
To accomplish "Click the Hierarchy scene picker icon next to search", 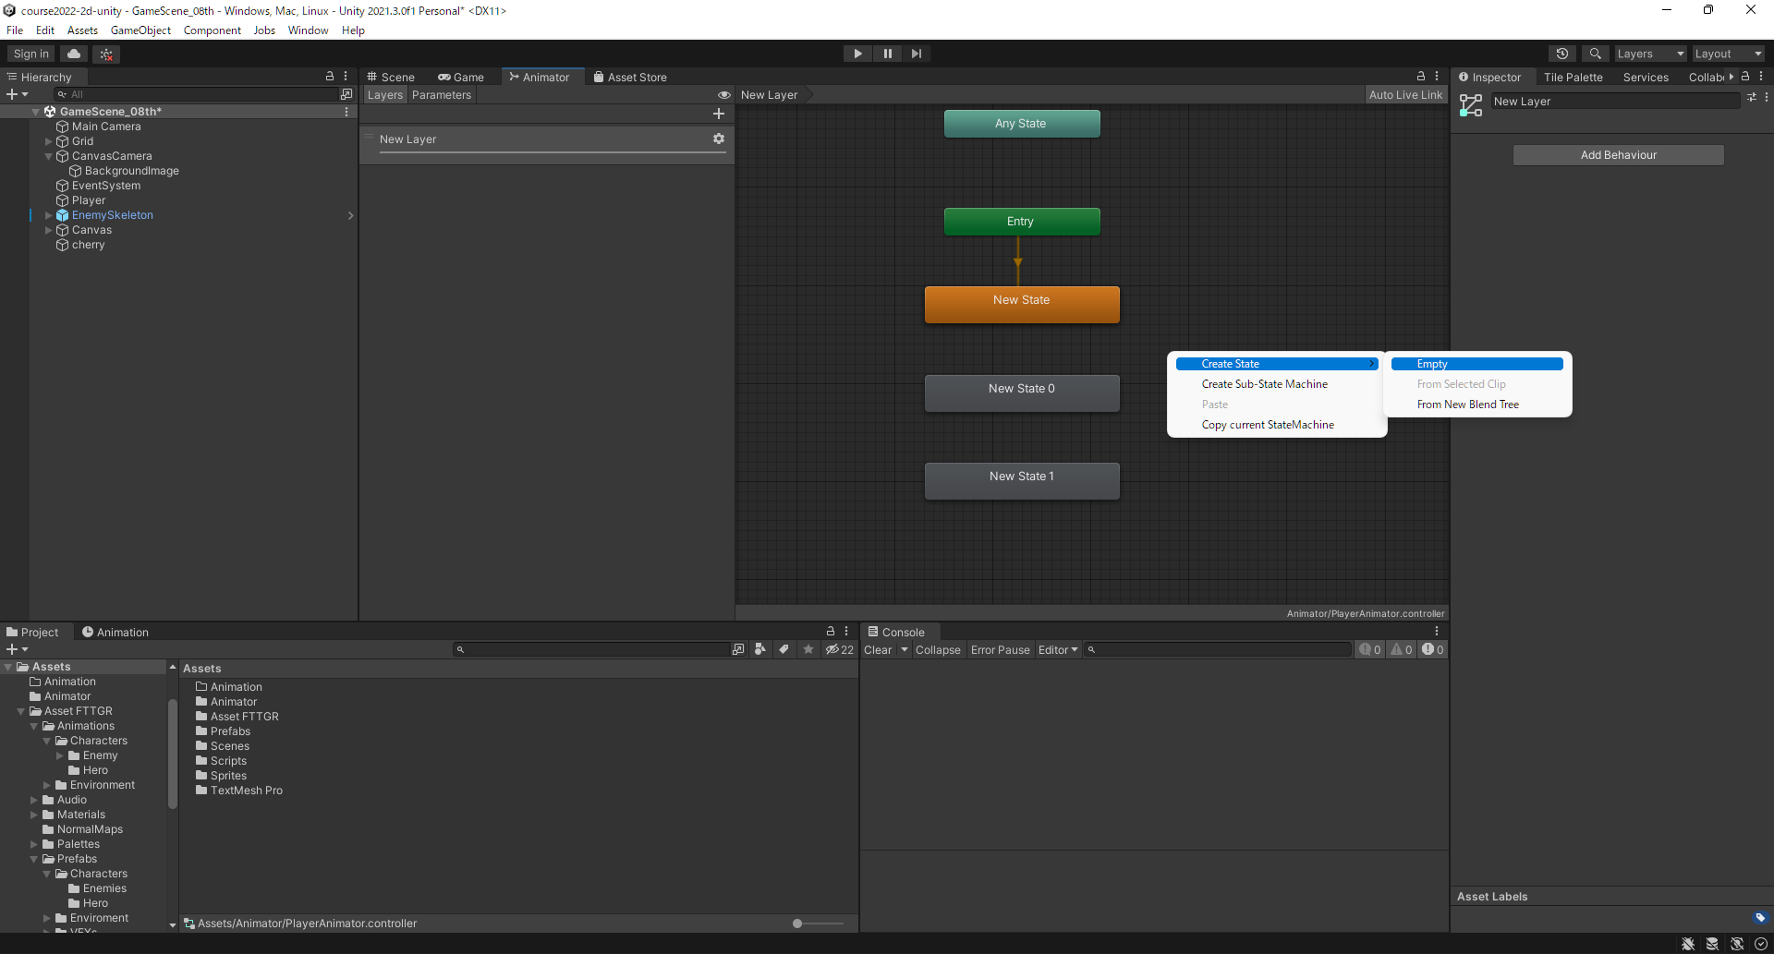I will [x=346, y=94].
